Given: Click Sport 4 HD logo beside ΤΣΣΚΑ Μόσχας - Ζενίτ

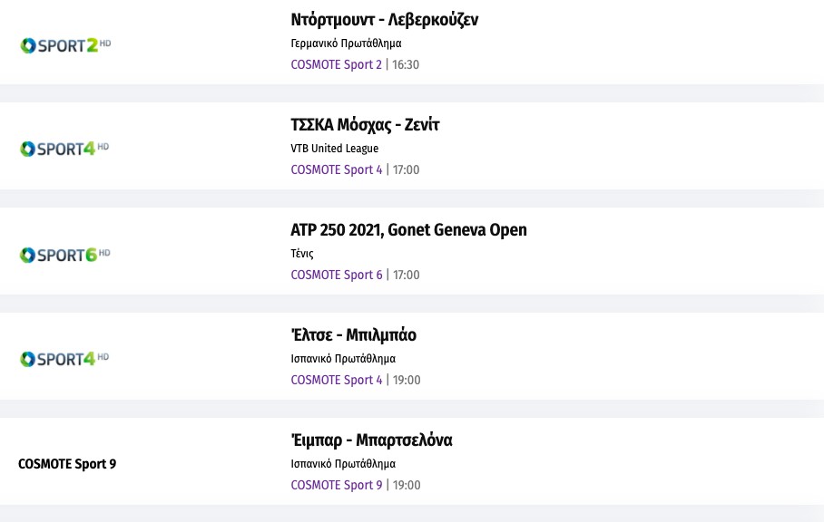Looking at the screenshot, I should coord(64,149).
